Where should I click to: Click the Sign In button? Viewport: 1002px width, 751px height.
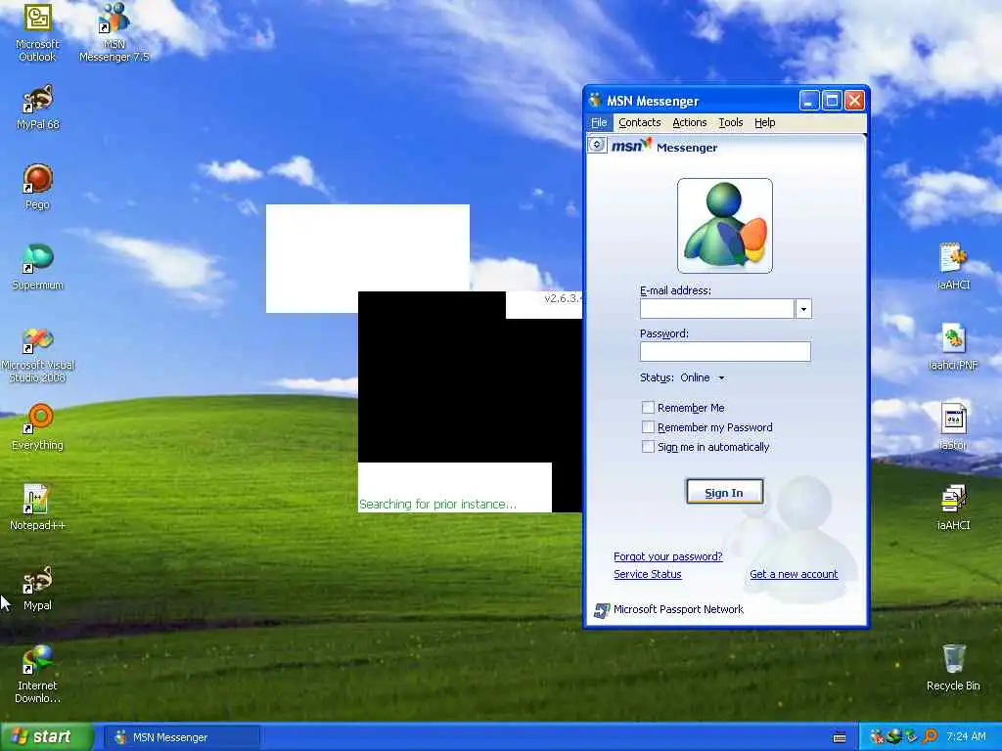pos(725,493)
